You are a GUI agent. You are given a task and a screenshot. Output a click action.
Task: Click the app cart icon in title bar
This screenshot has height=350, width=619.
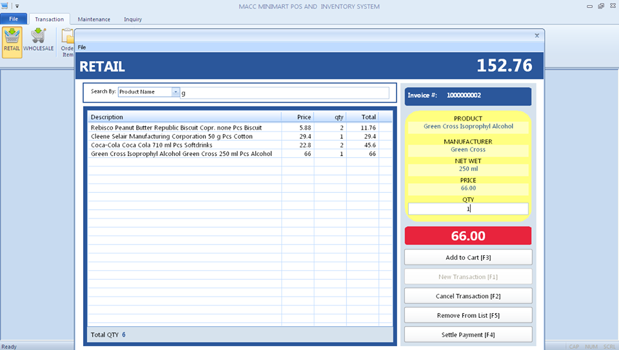tap(5, 6)
